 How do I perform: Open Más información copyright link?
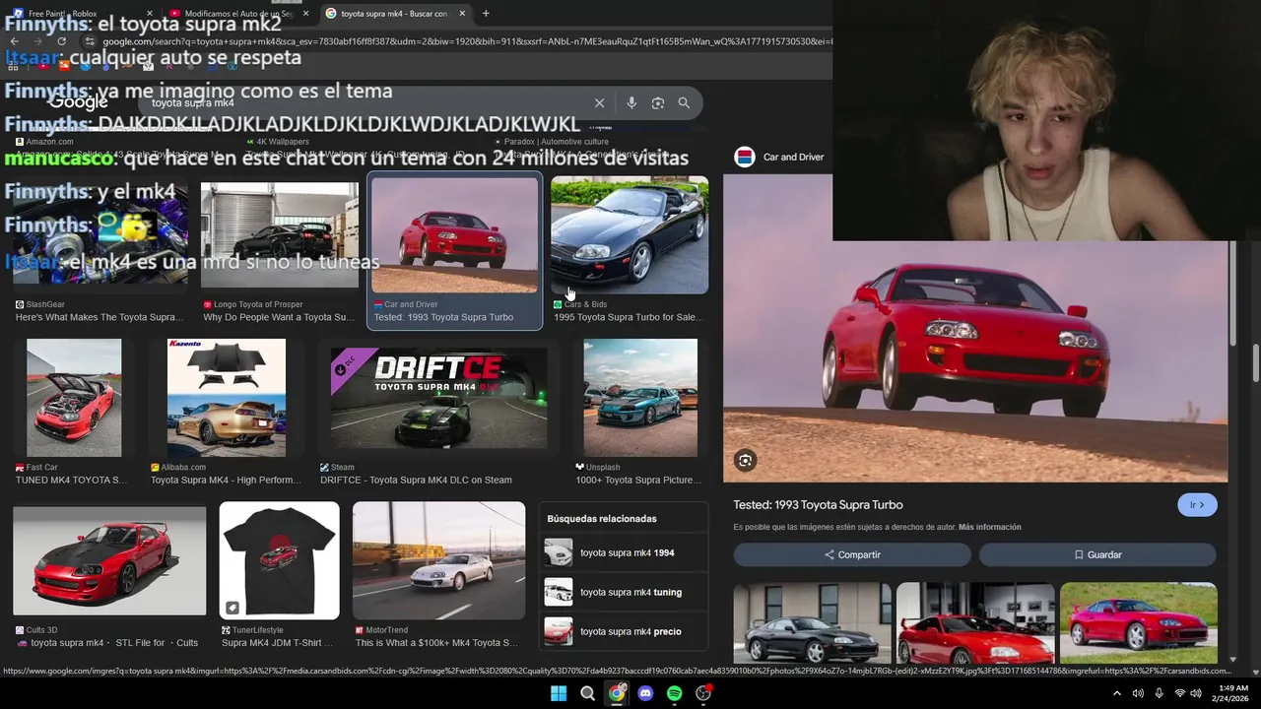(989, 528)
